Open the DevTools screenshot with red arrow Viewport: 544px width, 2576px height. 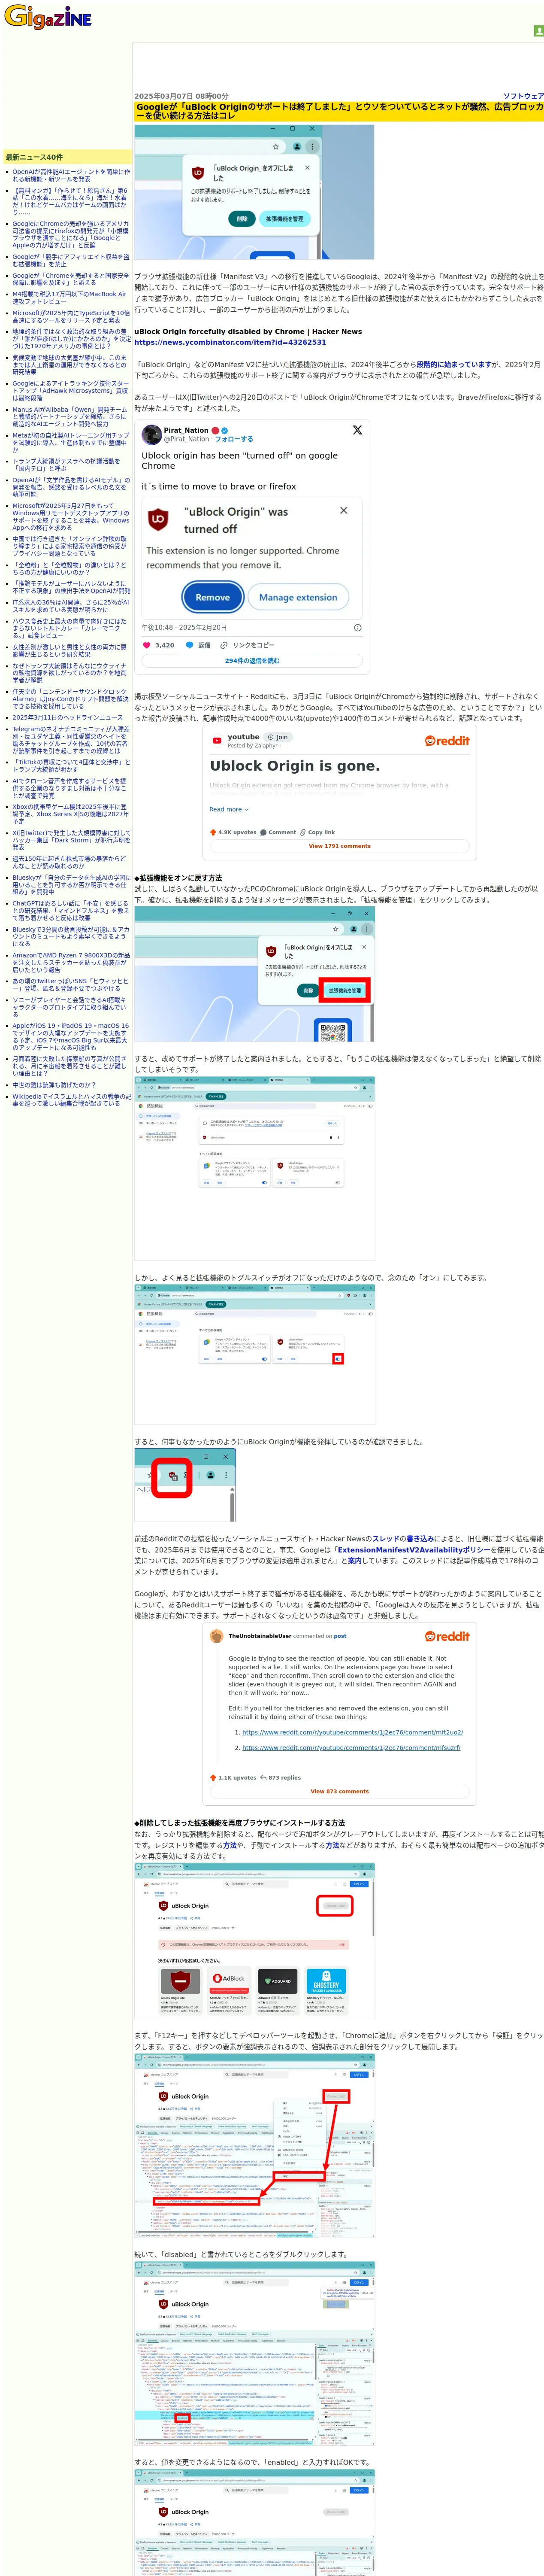tap(254, 2146)
